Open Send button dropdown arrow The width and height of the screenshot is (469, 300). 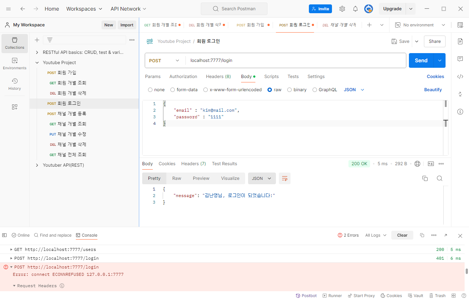[440, 60]
